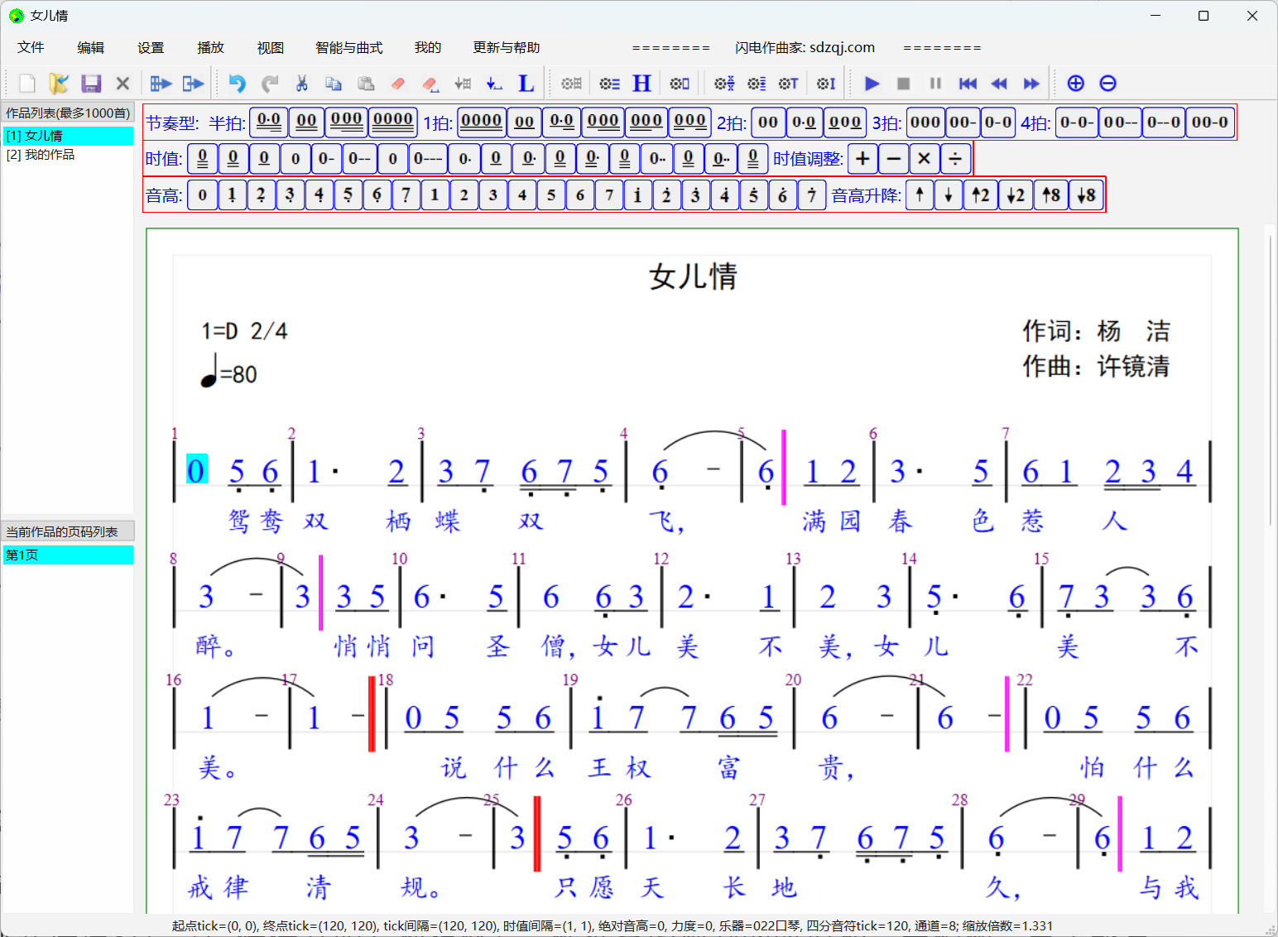Viewport: 1278px width, 937px height.
Task: Insert the 半拍 0000 rhythm pattern
Action: point(392,123)
